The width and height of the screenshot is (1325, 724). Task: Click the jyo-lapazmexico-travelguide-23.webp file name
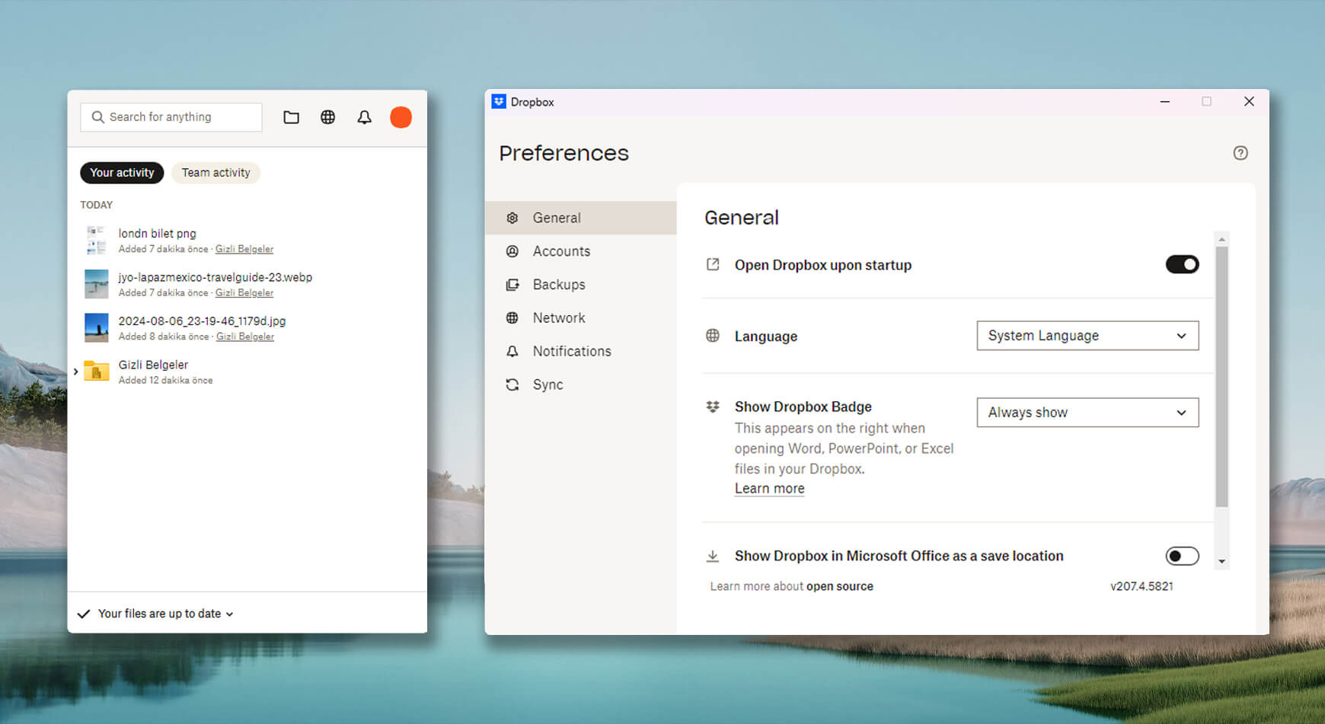coord(215,277)
